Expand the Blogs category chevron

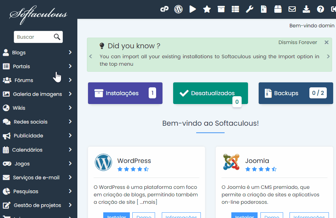point(70,52)
